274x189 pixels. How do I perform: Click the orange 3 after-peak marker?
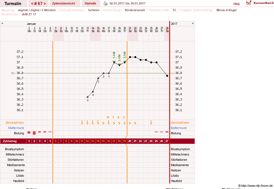124,117
